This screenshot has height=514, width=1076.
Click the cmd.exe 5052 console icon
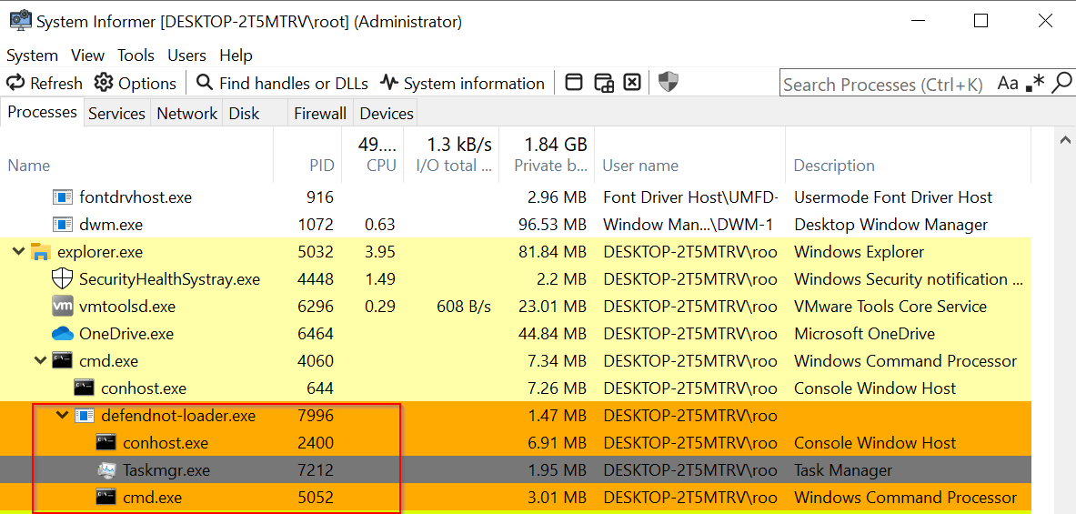coord(106,498)
